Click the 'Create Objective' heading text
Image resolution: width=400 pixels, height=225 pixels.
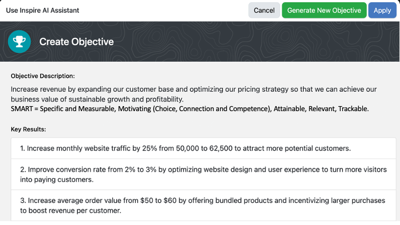click(x=76, y=42)
